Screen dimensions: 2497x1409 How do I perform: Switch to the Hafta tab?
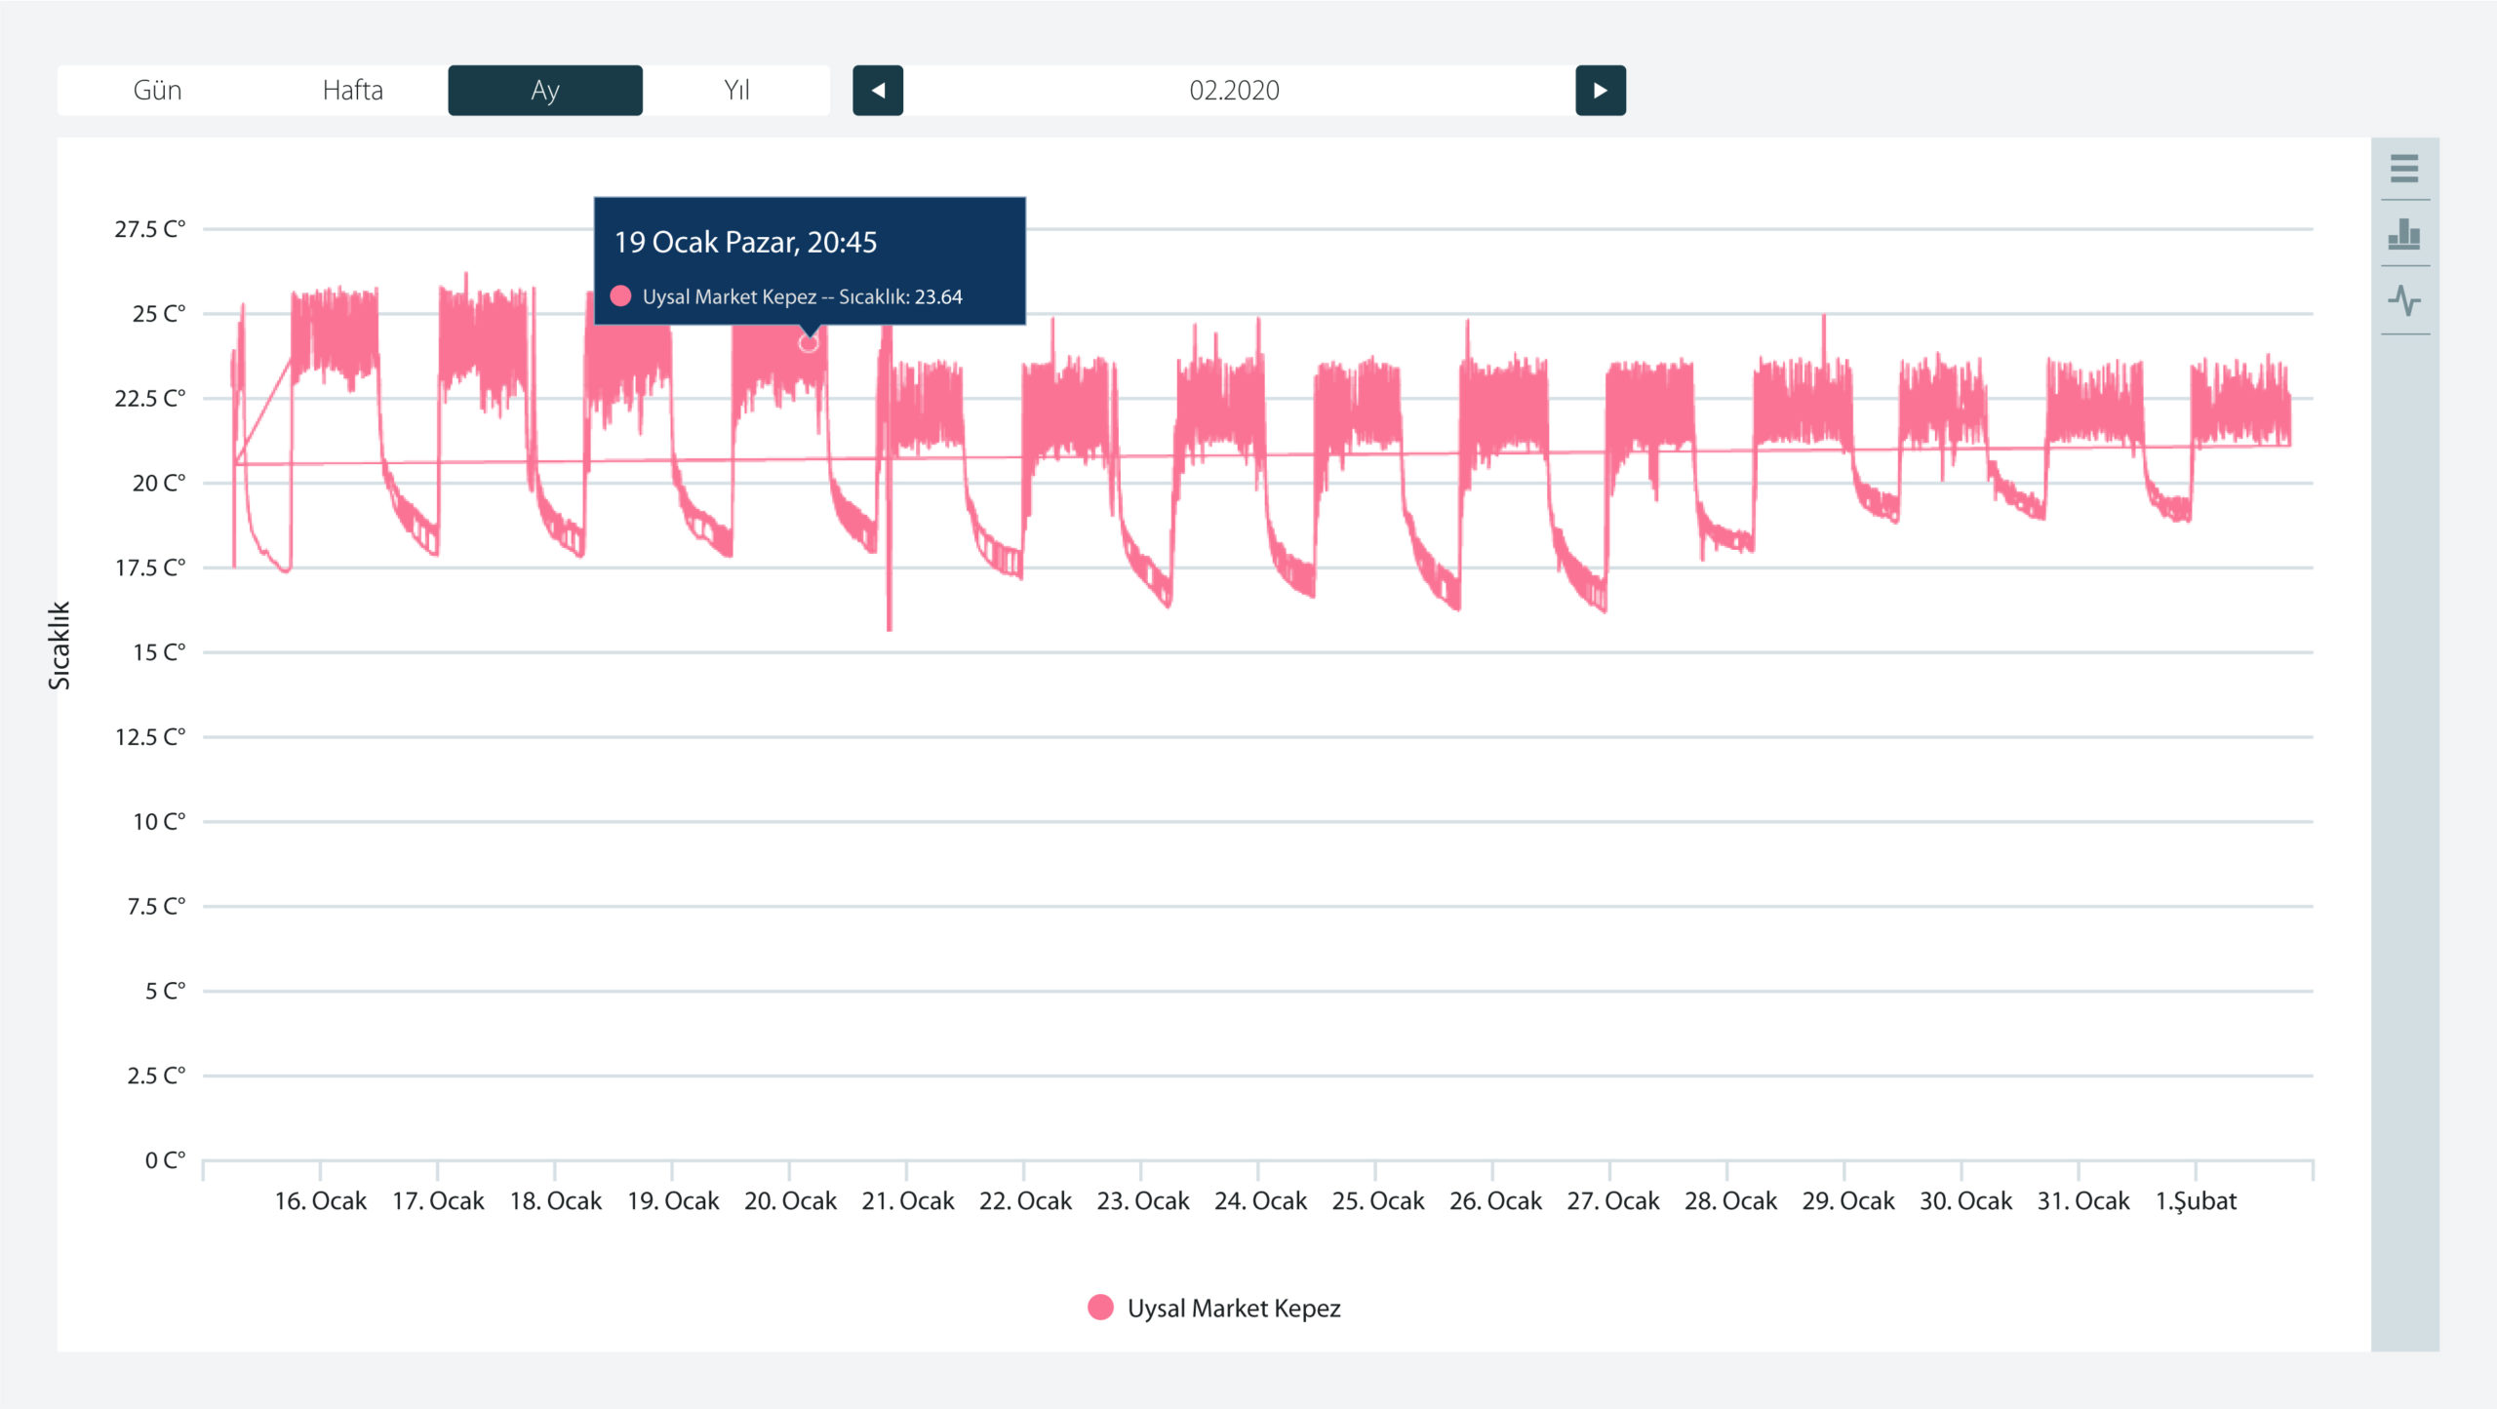pos(352,91)
